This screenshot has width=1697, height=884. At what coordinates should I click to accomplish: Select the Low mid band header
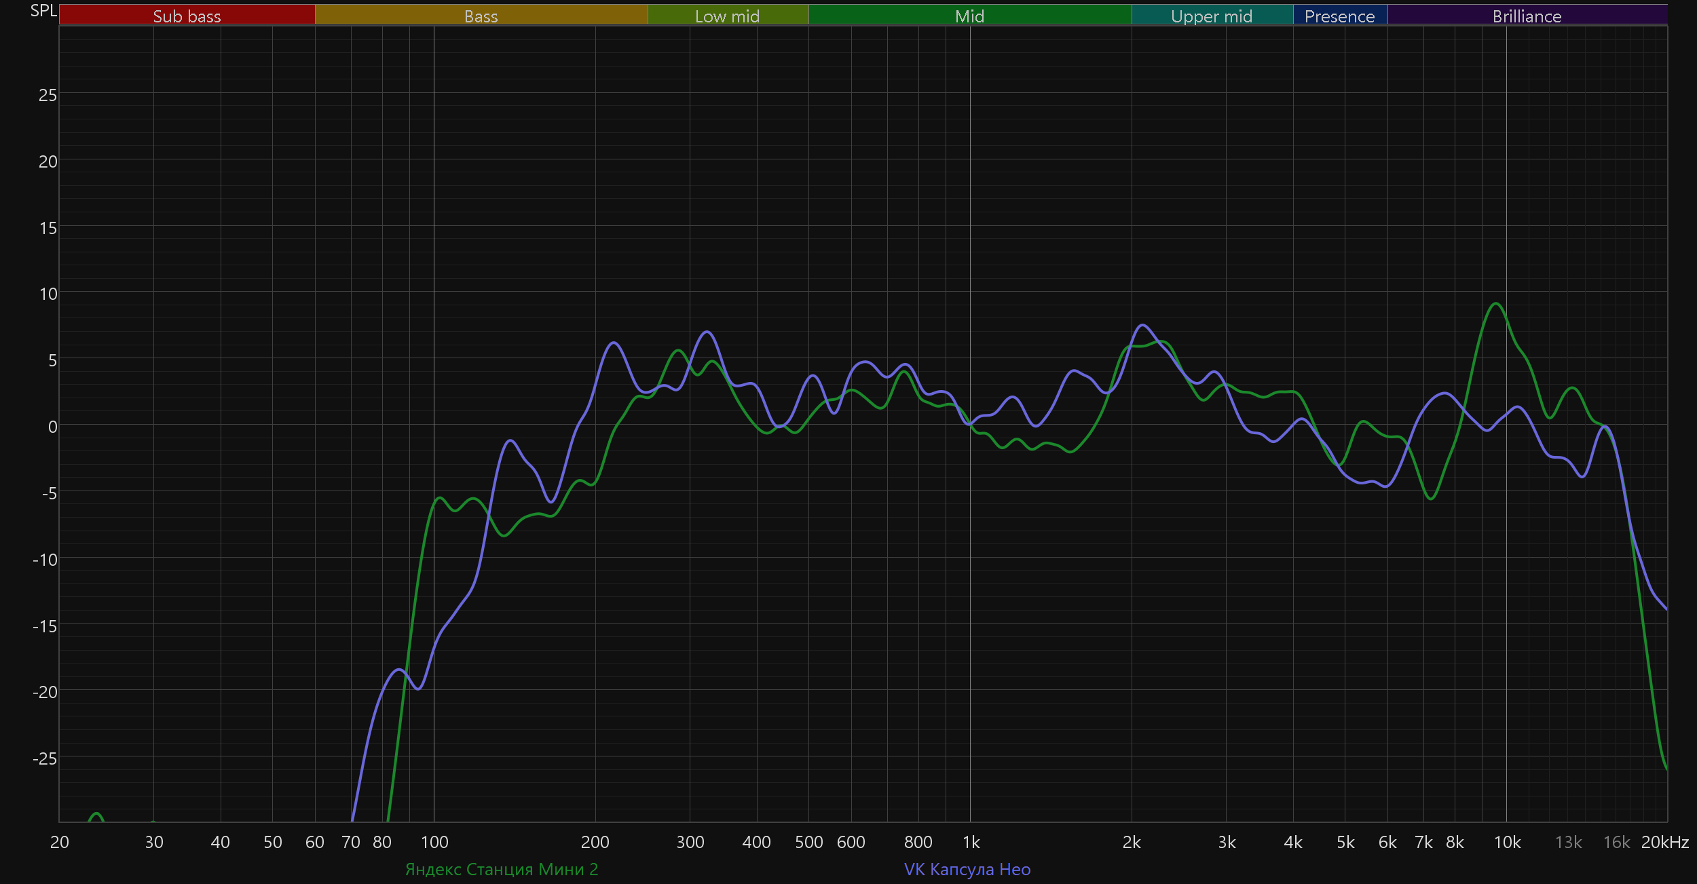click(727, 16)
